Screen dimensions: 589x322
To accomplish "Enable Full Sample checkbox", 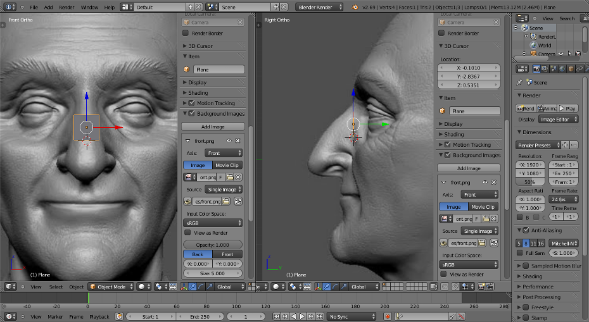I will click(520, 253).
